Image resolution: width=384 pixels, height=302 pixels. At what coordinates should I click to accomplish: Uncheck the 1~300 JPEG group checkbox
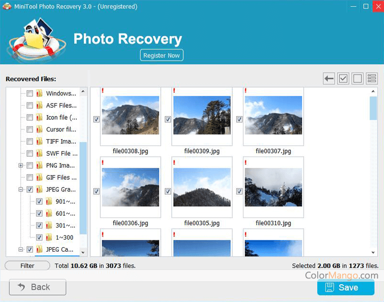tap(38, 237)
